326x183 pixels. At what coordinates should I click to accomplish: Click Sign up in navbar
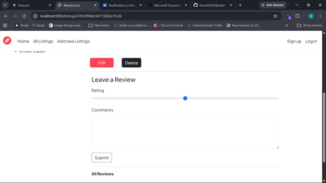[294, 41]
